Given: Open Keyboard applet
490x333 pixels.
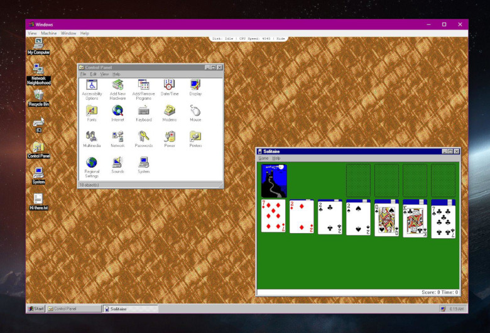Looking at the screenshot, I should pos(144,114).
